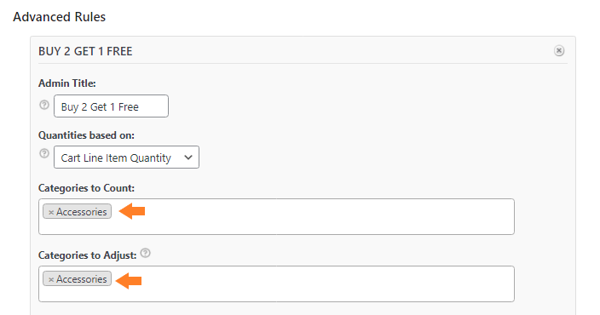Click orange arrow beside Categories to Count tag
Image resolution: width=600 pixels, height=315 pixels.
pos(132,211)
